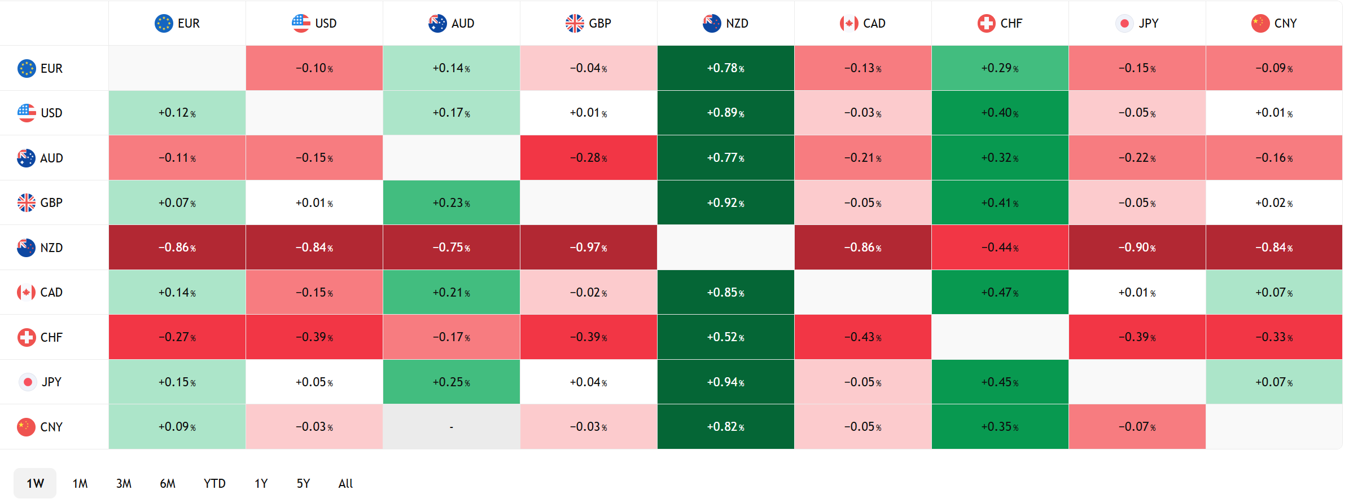
Task: Select the YTD timeframe tab
Action: (214, 483)
